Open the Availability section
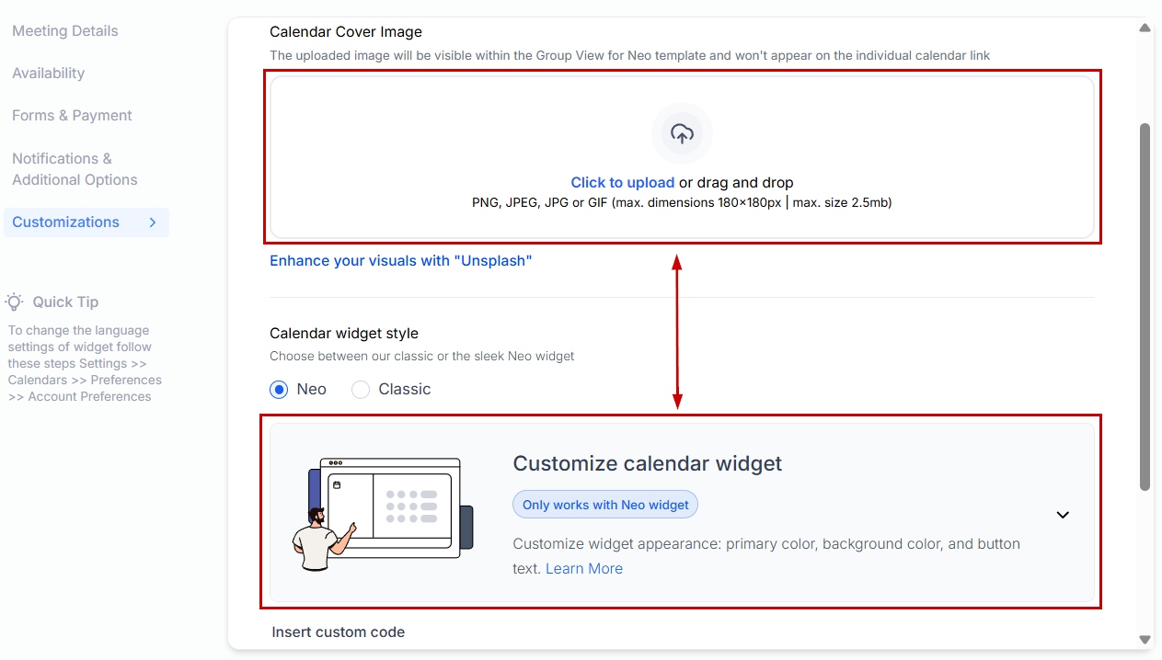The image size is (1162, 660). coord(49,74)
